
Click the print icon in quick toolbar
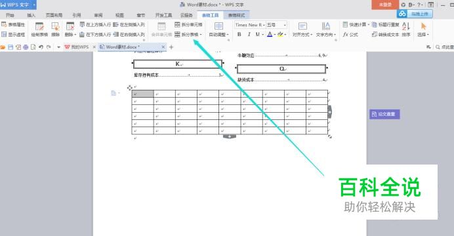26,47
